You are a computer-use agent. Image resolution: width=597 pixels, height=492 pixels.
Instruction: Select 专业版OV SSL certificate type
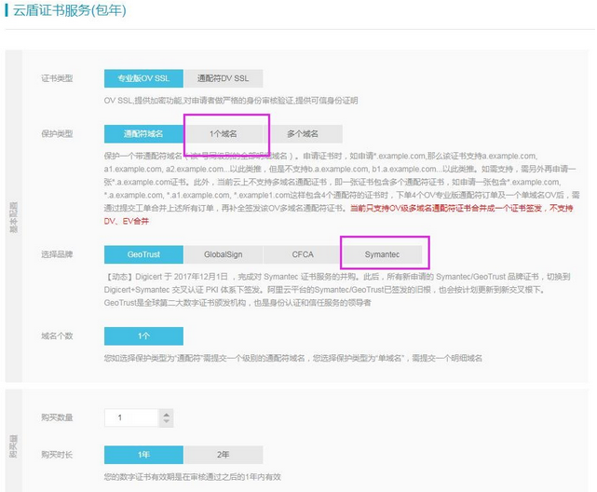point(143,78)
